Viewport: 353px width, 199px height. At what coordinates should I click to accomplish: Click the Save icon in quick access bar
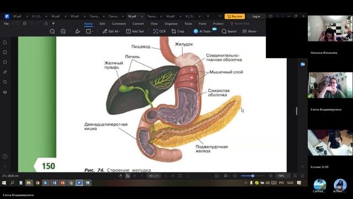coord(17,23)
